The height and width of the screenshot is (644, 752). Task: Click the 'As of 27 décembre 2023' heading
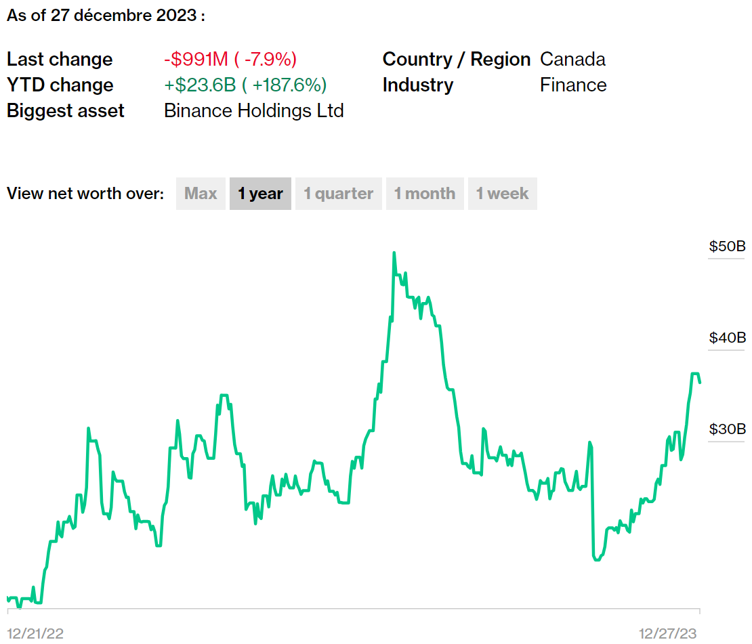106,16
